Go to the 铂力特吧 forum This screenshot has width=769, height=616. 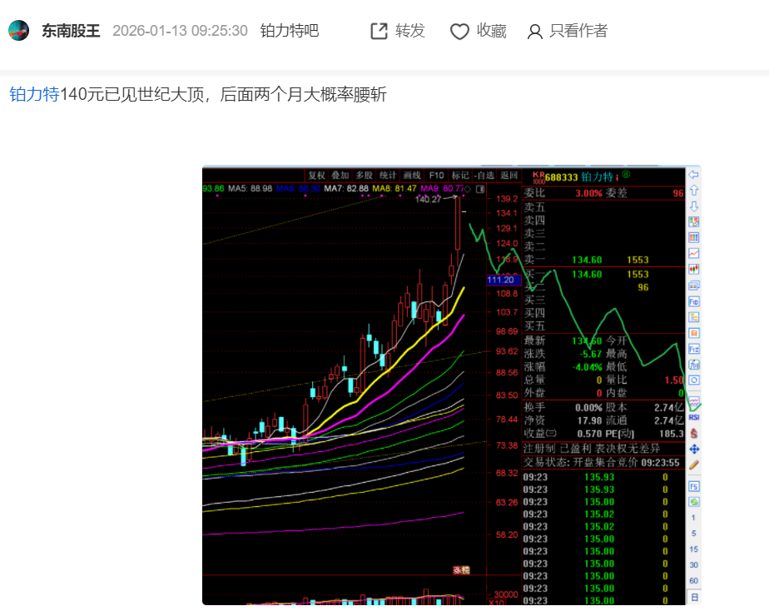[x=290, y=31]
